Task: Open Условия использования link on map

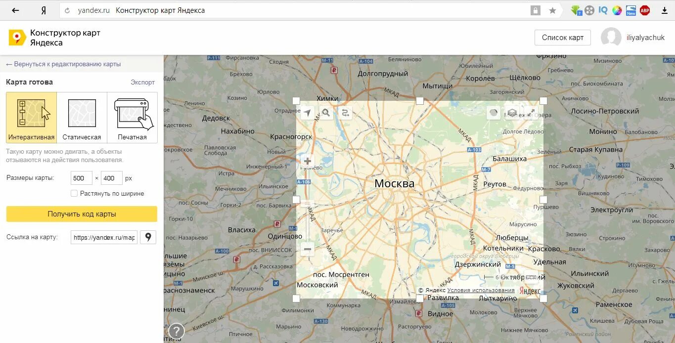Action: pyautogui.click(x=481, y=291)
